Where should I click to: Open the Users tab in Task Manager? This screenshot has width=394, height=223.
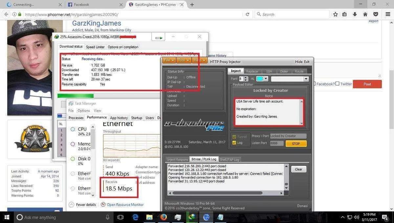click(150, 118)
